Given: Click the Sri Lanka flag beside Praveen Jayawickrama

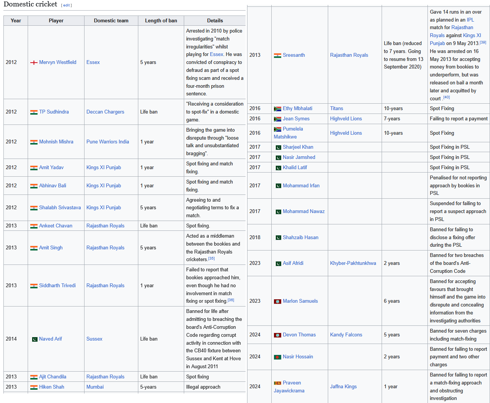Looking at the screenshot, I should point(277,383).
